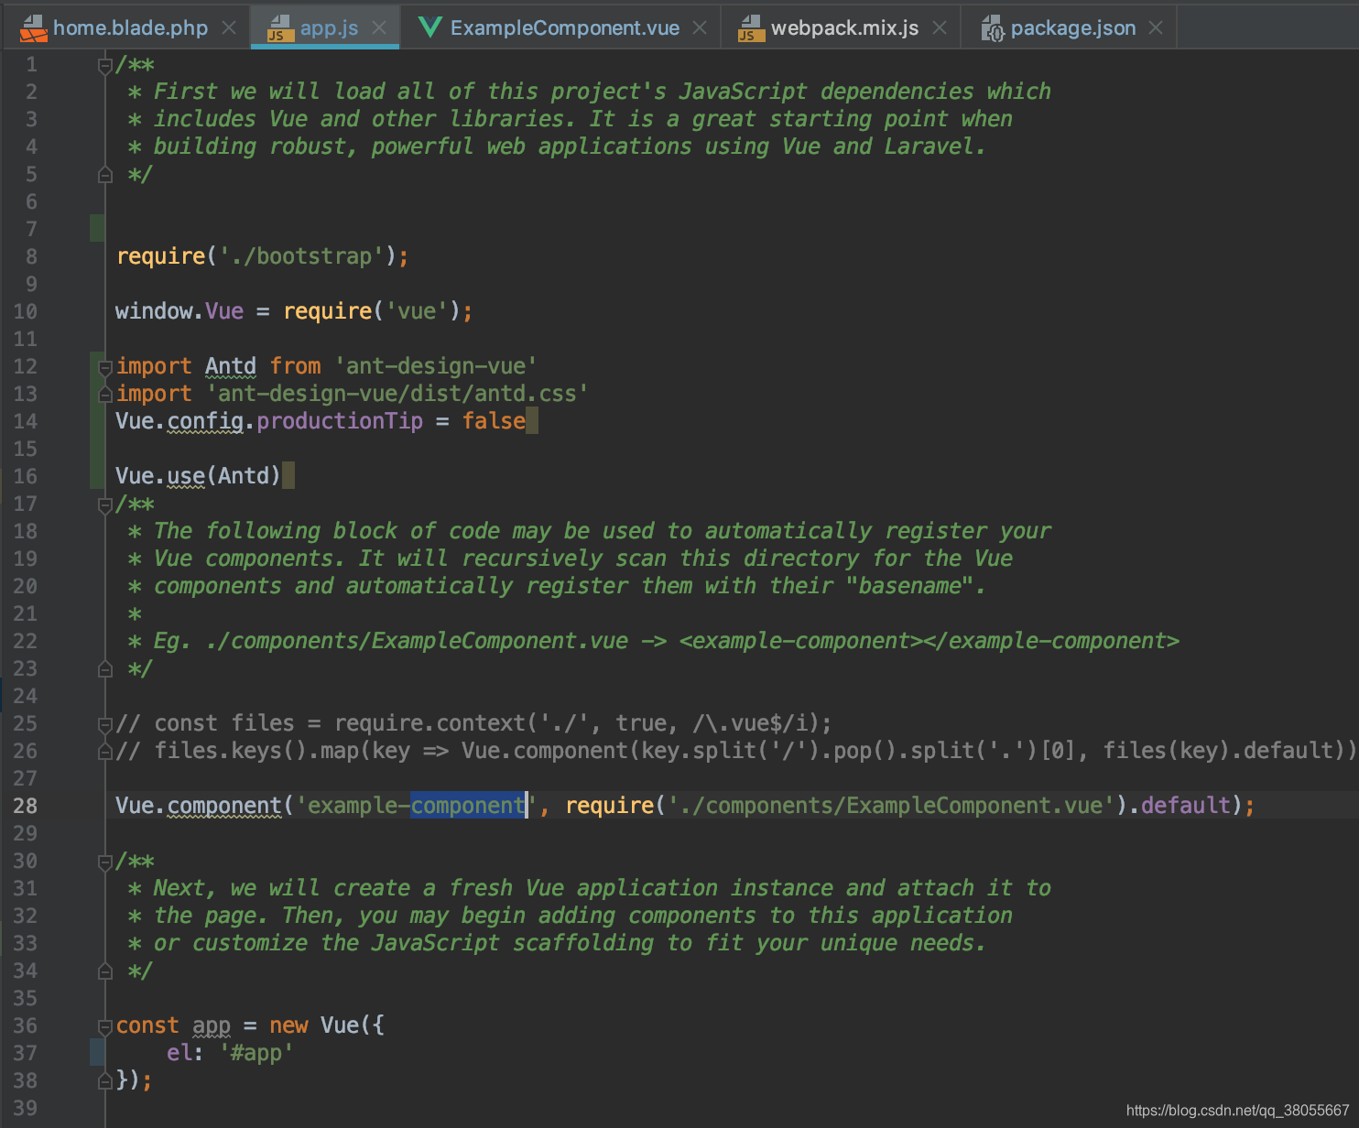
Task: Click 'Vue.use(Antd)' on line 16
Action: click(198, 476)
